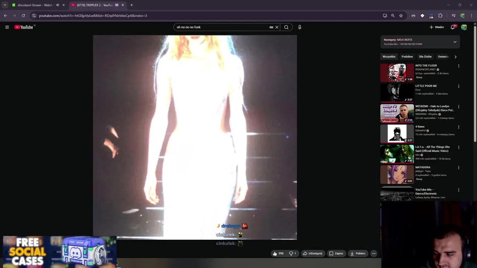
Task: Select the Ostatnio filter chip
Action: click(443, 57)
